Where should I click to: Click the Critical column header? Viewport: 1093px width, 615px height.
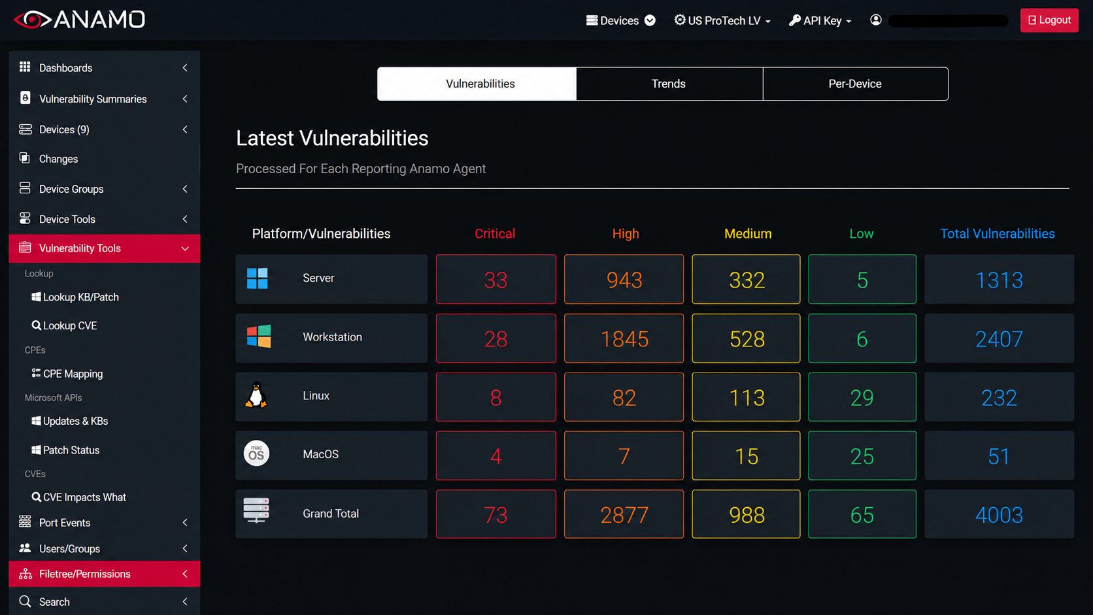pyautogui.click(x=495, y=233)
